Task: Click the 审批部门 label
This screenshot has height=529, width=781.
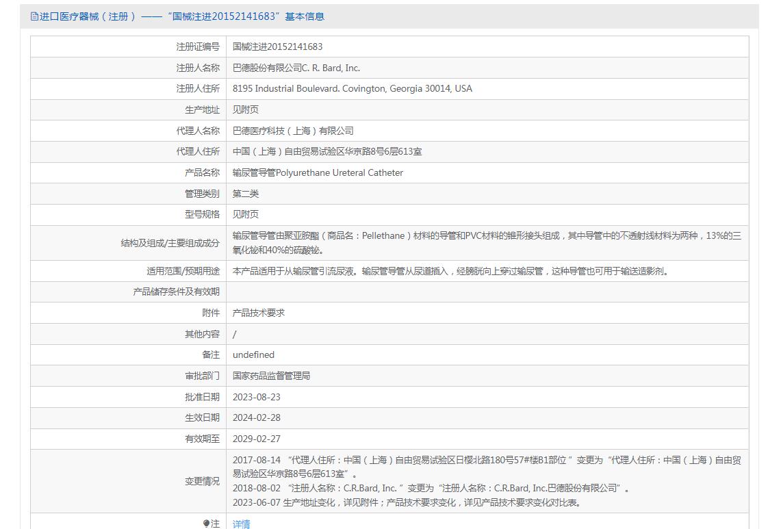Action: click(x=202, y=376)
